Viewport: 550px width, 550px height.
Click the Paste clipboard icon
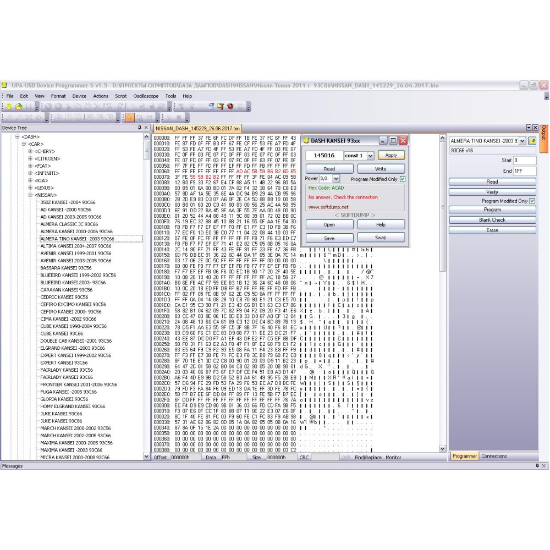pyautogui.click(x=87, y=106)
